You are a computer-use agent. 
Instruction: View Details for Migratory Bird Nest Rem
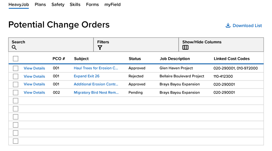point(35,92)
